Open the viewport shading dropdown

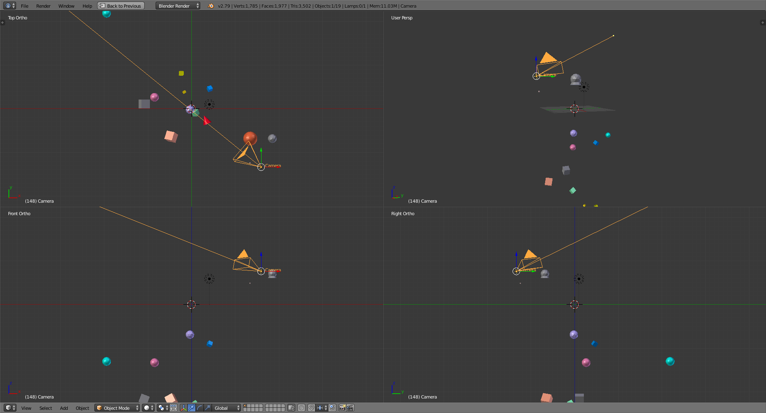pyautogui.click(x=147, y=408)
